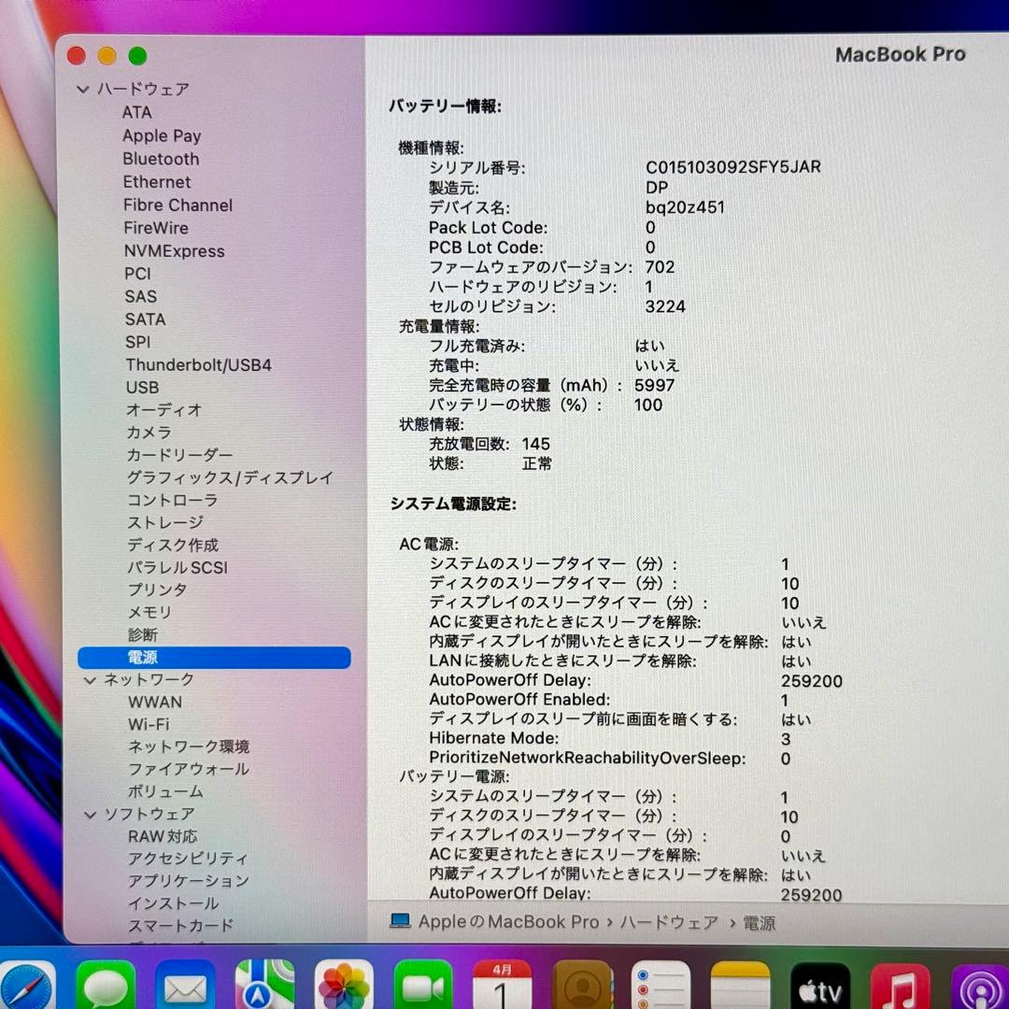Viewport: 1009px width, 1009px height.
Task: Select アプリケーション in the sidebar
Action: [189, 881]
